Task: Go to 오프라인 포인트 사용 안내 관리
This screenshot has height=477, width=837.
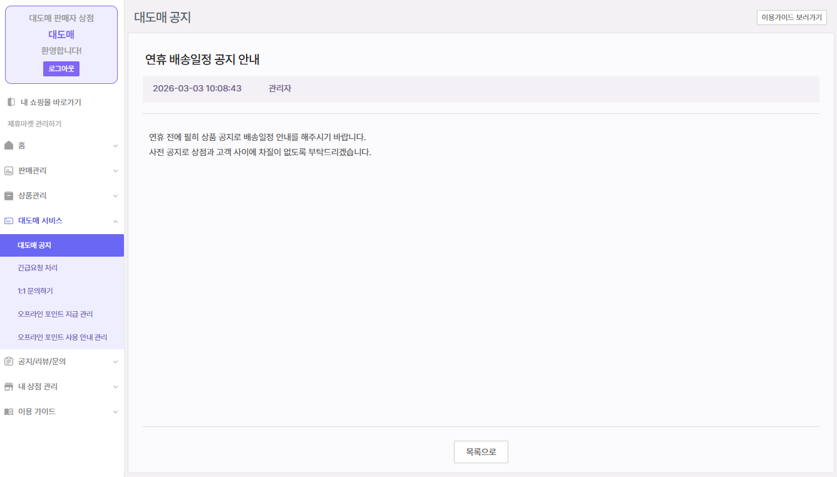Action: pos(62,337)
